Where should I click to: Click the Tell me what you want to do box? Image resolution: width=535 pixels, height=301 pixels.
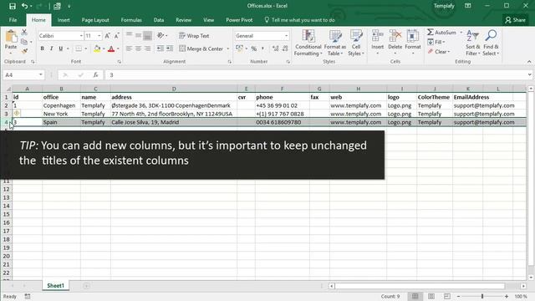(x=299, y=20)
